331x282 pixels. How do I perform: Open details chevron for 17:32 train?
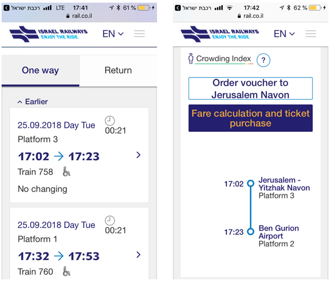point(138,255)
